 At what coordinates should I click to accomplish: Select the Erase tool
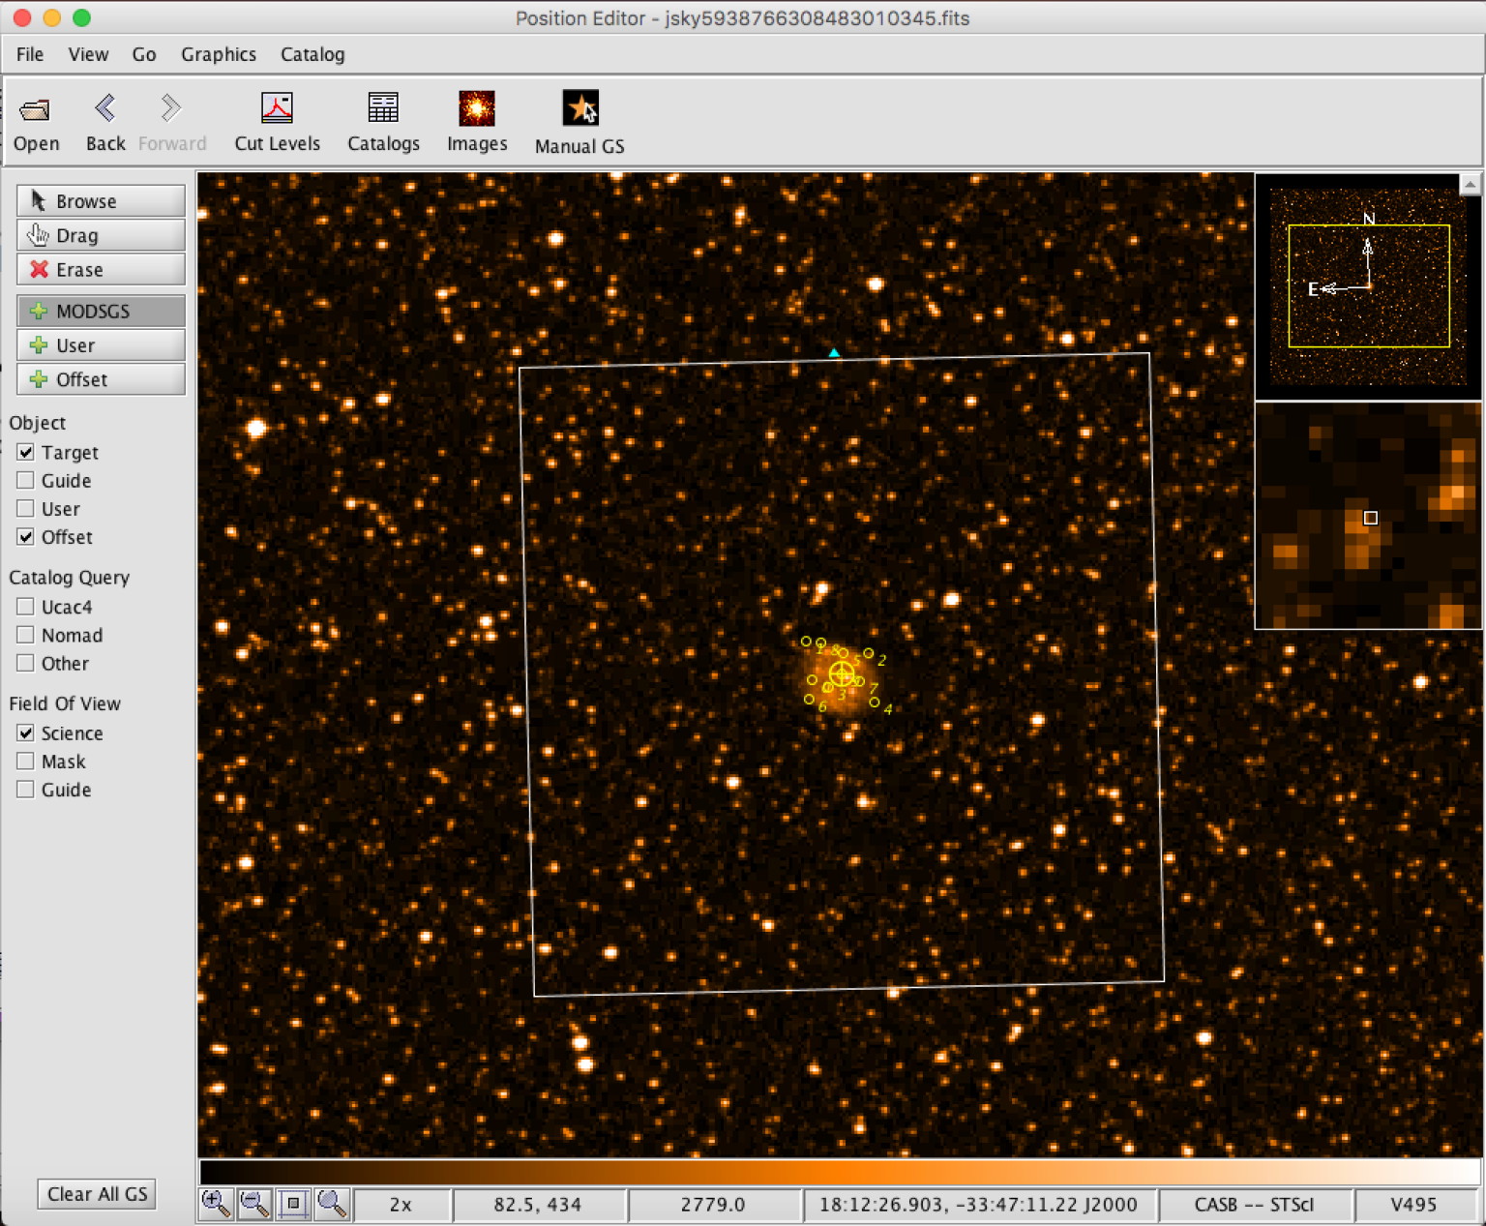pyautogui.click(x=101, y=269)
